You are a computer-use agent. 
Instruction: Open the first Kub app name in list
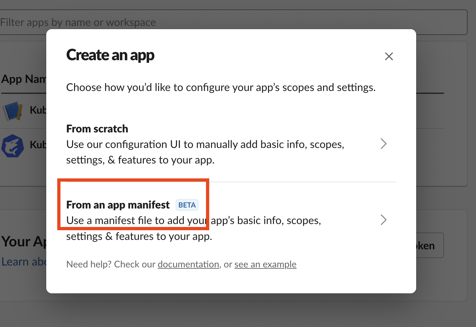click(x=38, y=110)
